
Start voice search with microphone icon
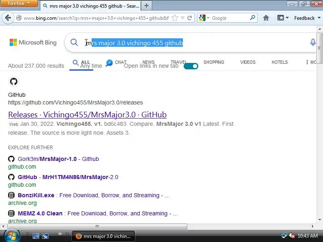(313, 42)
